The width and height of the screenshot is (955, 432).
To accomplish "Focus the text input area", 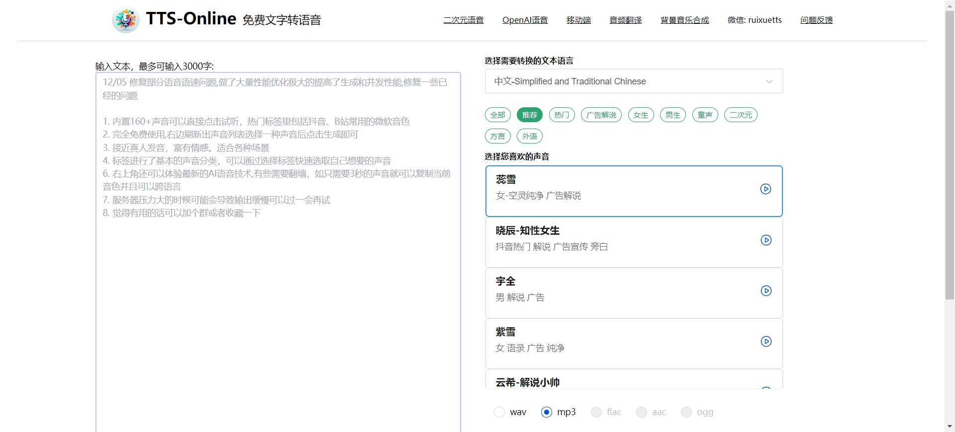I will pyautogui.click(x=278, y=252).
